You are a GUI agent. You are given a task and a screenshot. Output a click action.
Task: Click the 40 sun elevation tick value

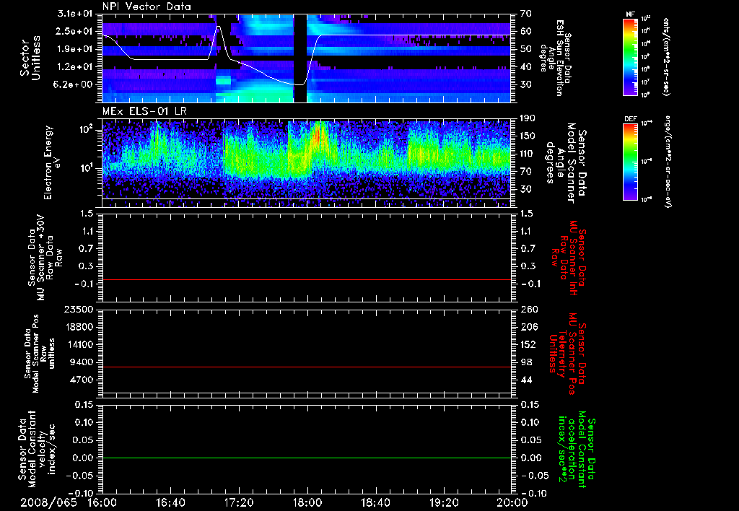coord(526,67)
